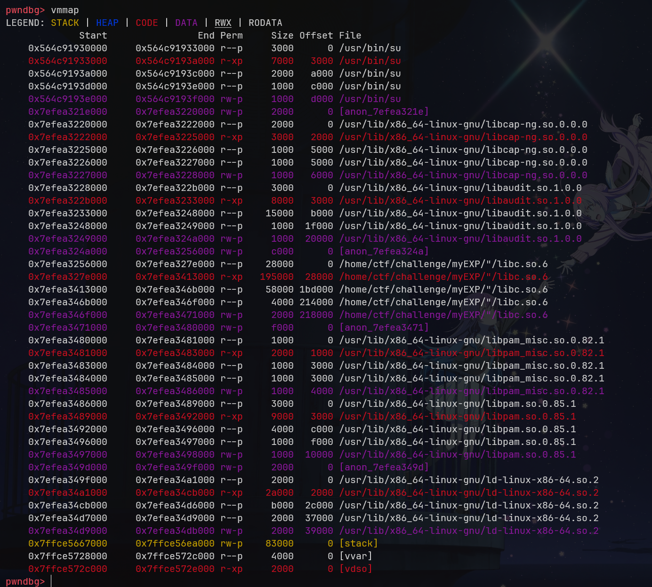Click start address 0x7ffce5667000
Screen dimensions: 652x587
pos(68,543)
